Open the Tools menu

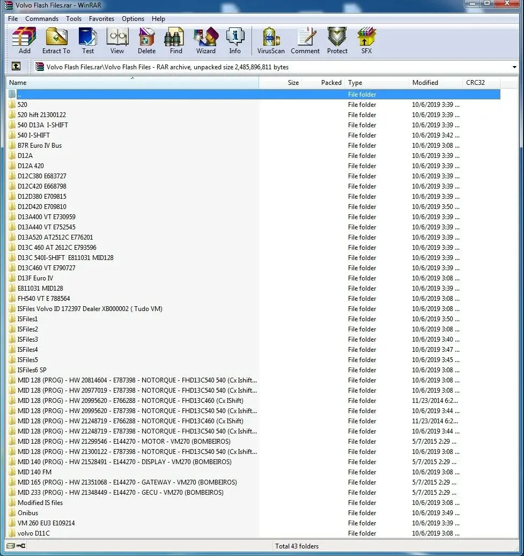[x=73, y=18]
